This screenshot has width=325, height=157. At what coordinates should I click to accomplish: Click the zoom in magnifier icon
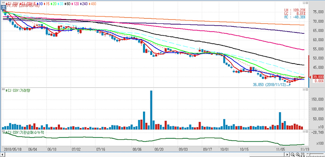pyautogui.click(x=298, y=154)
